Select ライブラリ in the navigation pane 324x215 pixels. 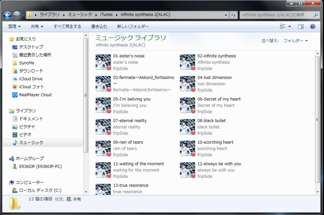pyautogui.click(x=26, y=111)
